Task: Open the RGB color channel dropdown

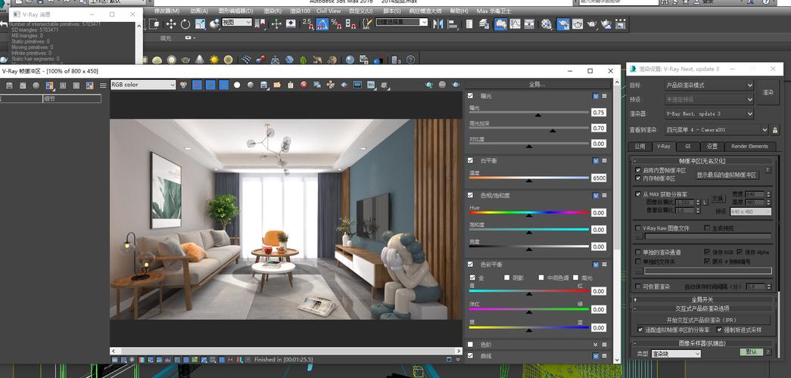Action: 143,85
